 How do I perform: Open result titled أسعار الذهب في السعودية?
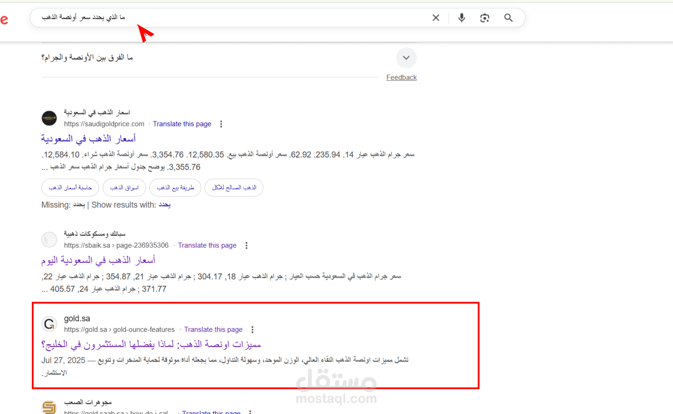(x=88, y=138)
